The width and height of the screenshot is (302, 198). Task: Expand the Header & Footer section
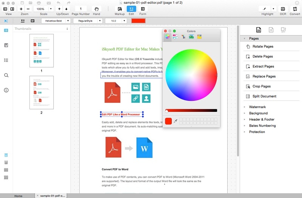click(x=245, y=119)
